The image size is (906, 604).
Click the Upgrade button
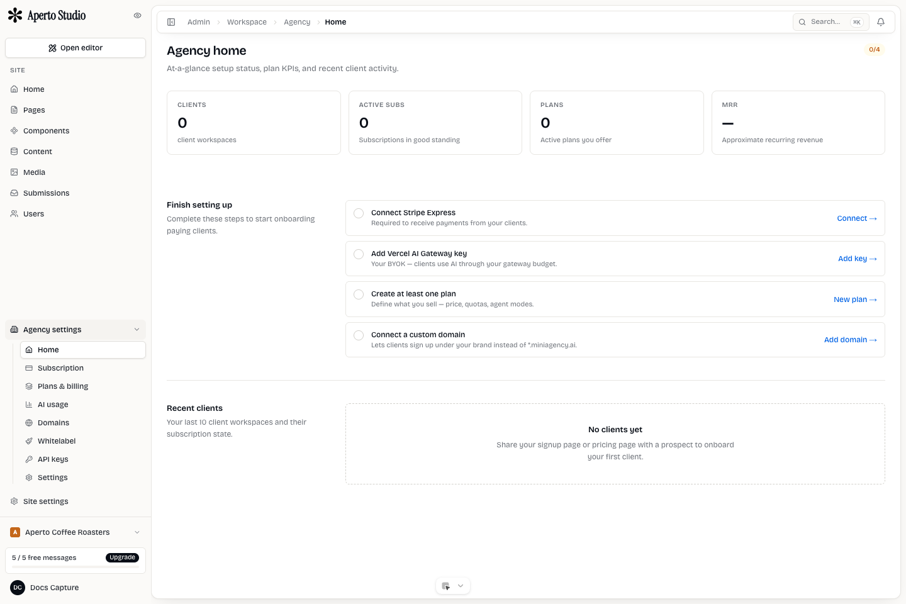click(x=123, y=557)
